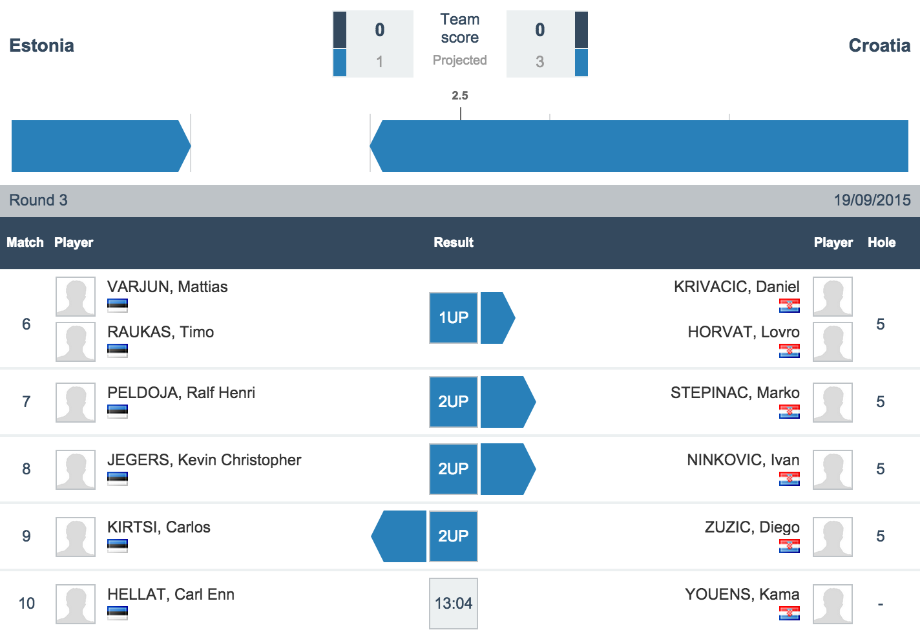Open the 1UP result for match 6

tap(454, 318)
